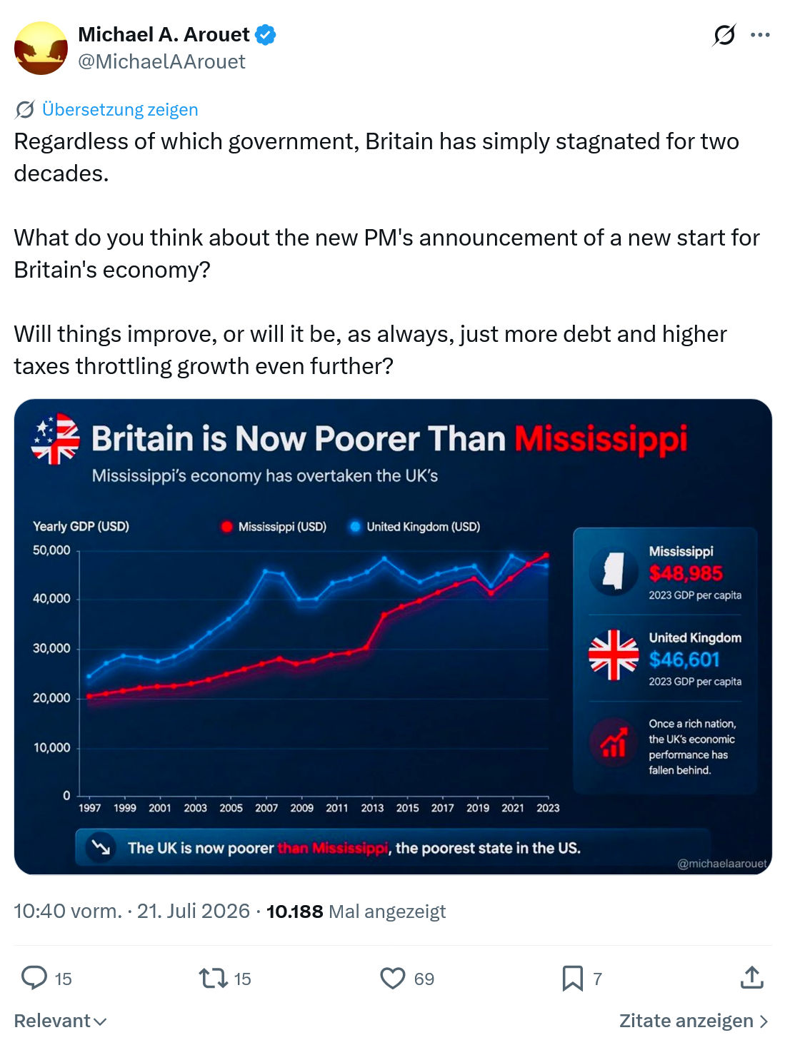
Task: Click the reply speech bubble icon
Action: tap(34, 977)
